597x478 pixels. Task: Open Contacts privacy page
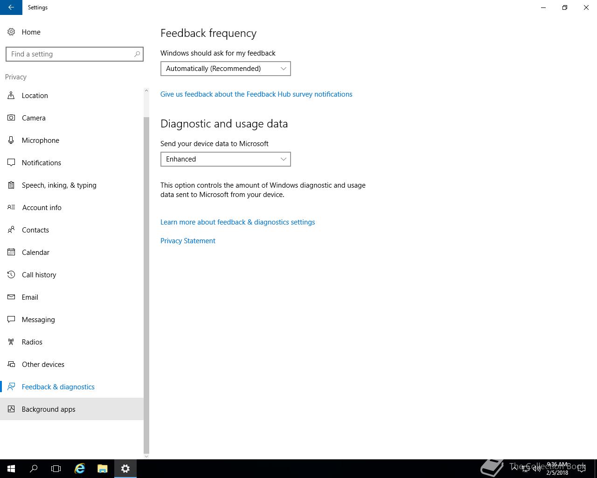(72, 230)
